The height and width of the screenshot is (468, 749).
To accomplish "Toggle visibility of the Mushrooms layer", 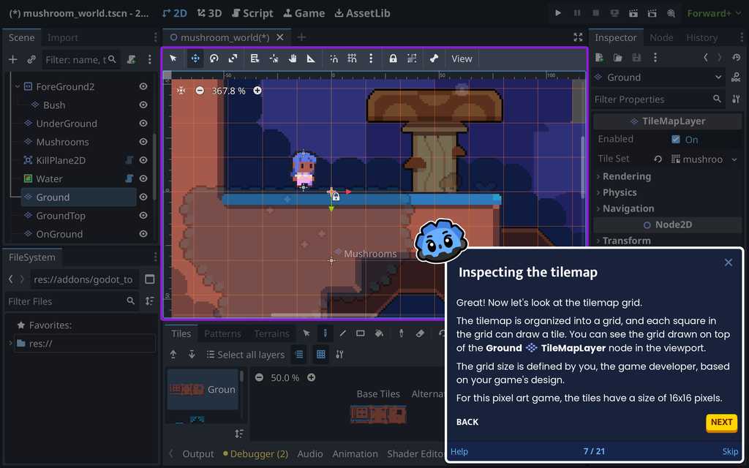I will (143, 142).
